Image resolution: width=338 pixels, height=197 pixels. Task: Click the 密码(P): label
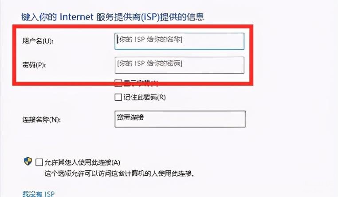click(34, 65)
